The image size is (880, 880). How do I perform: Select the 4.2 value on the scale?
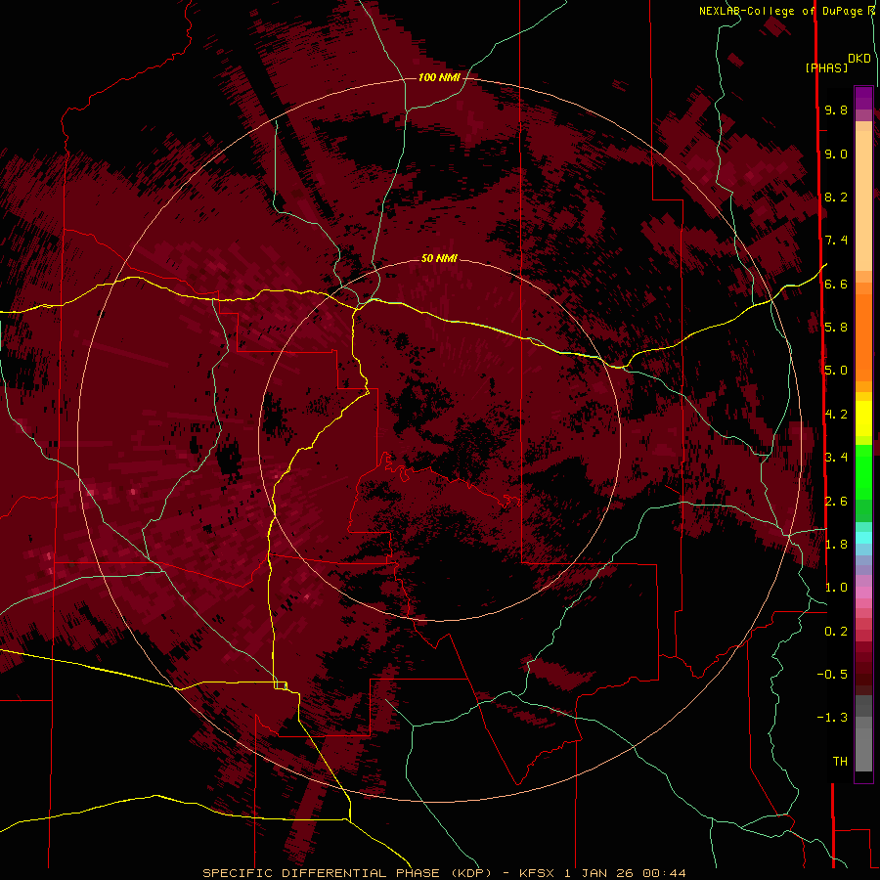836,415
